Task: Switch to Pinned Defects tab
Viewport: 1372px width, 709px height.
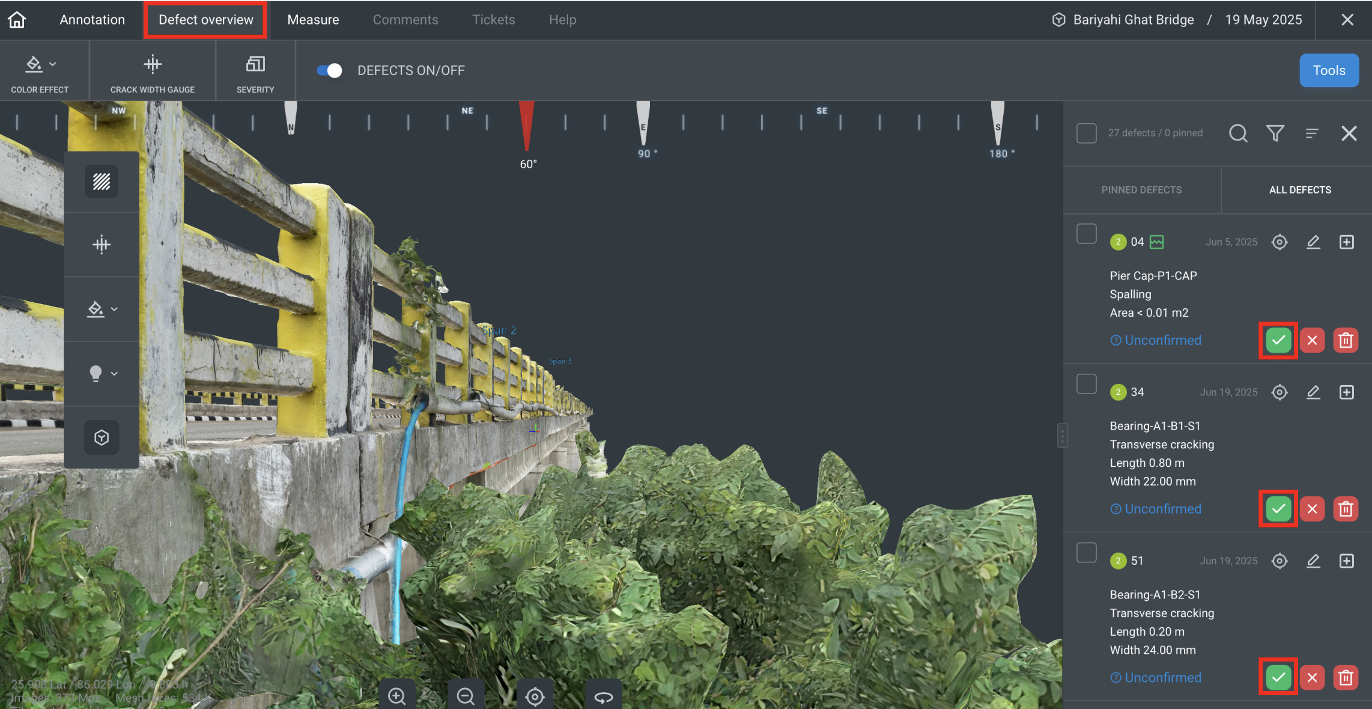Action: 1141,190
